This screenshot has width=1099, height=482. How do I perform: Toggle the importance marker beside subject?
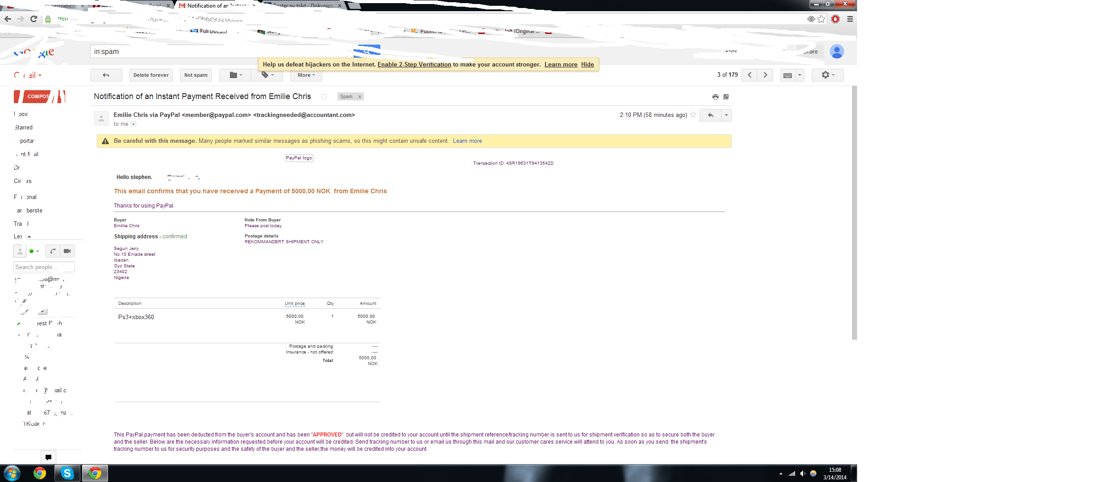point(325,96)
